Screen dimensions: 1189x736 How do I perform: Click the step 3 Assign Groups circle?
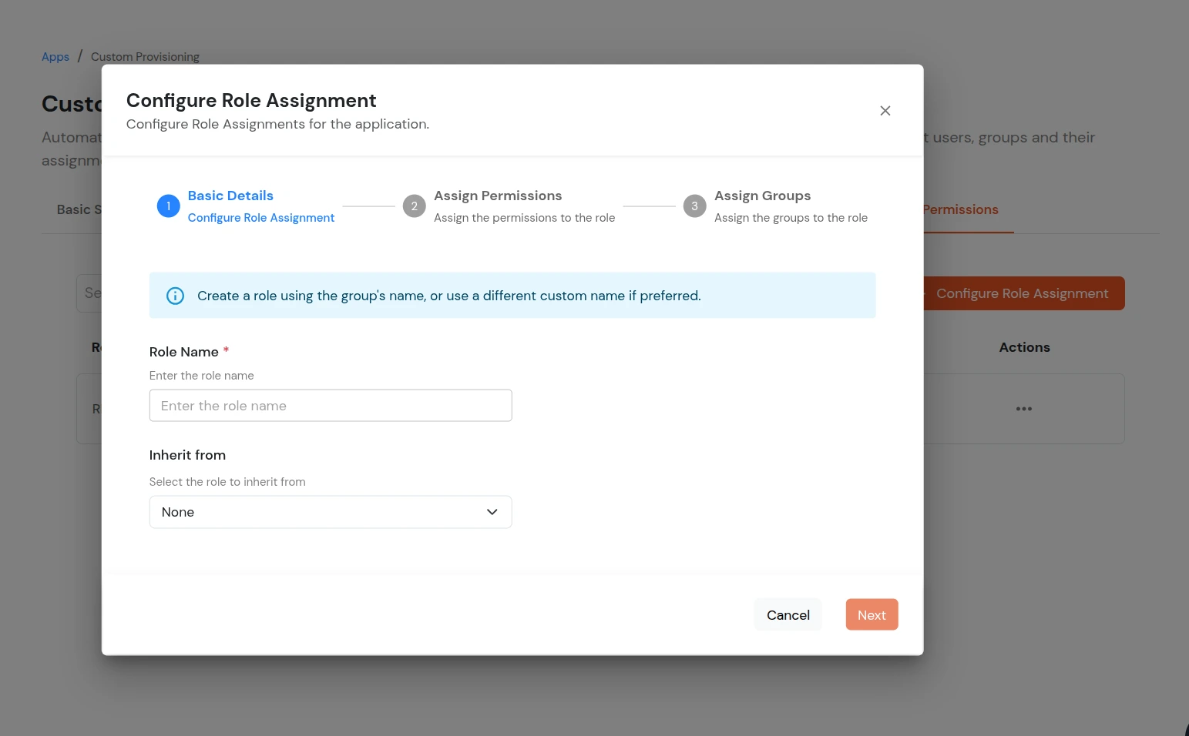(694, 206)
